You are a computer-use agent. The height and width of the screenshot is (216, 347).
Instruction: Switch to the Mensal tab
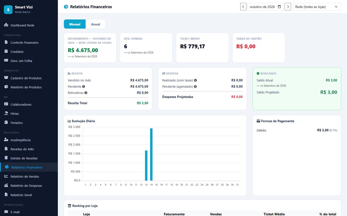(75, 24)
